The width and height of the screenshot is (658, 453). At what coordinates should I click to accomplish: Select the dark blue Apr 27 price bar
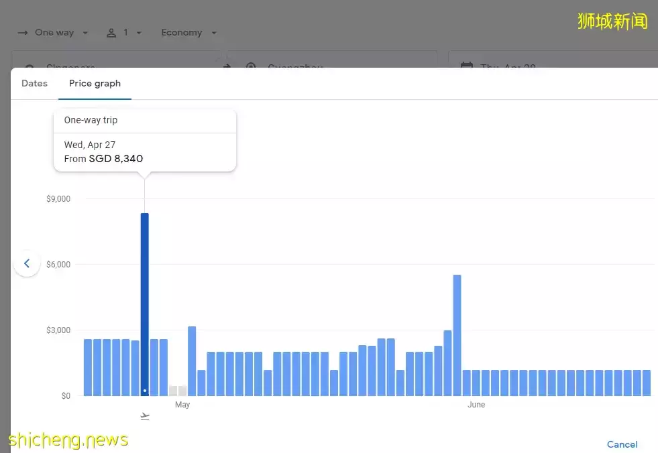point(144,304)
